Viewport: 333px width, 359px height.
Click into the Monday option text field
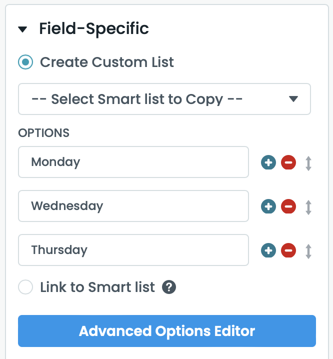point(133,162)
